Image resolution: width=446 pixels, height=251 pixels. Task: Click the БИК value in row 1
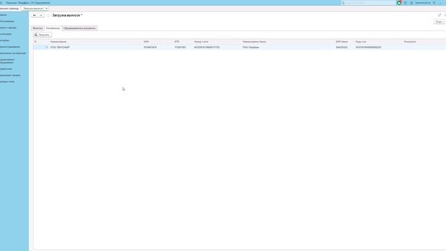[341, 47]
